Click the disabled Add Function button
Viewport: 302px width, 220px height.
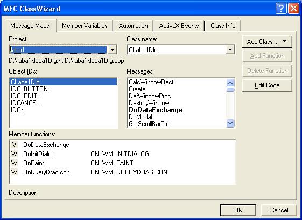click(x=267, y=56)
